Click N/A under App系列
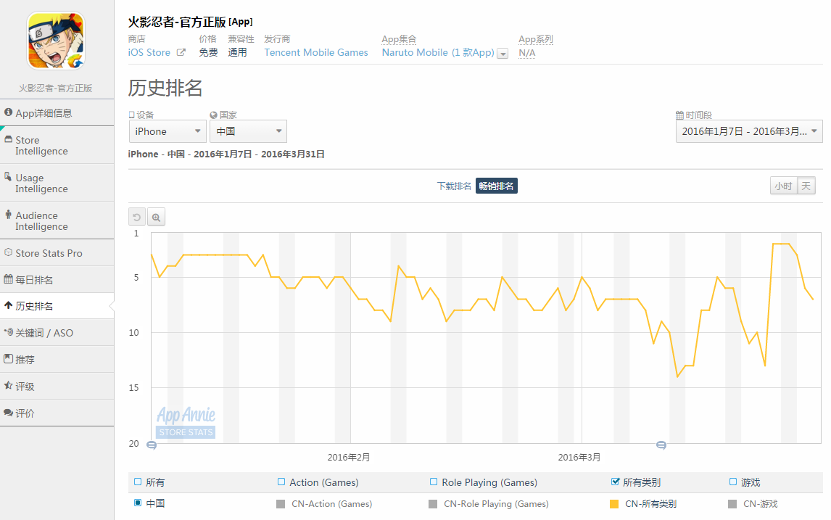Viewport: 831px width, 520px height. tap(526, 53)
